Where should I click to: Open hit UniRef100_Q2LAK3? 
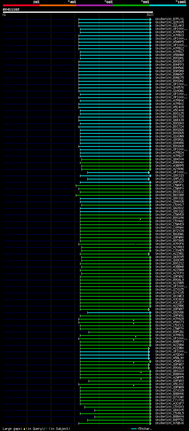(x=170, y=26)
